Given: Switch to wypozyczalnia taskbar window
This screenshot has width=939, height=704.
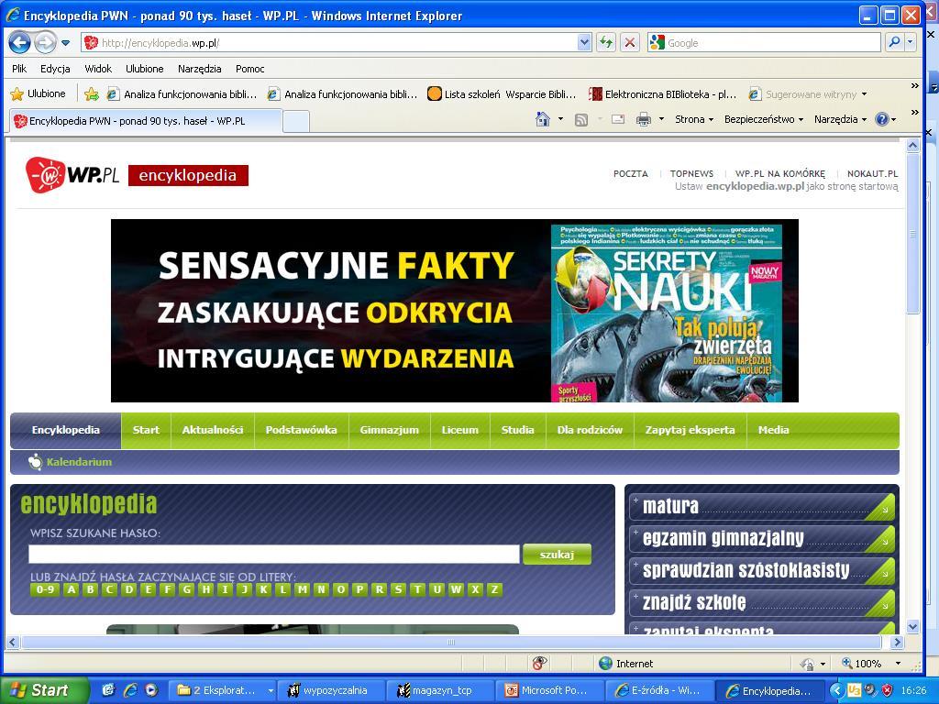Looking at the screenshot, I should (333, 690).
